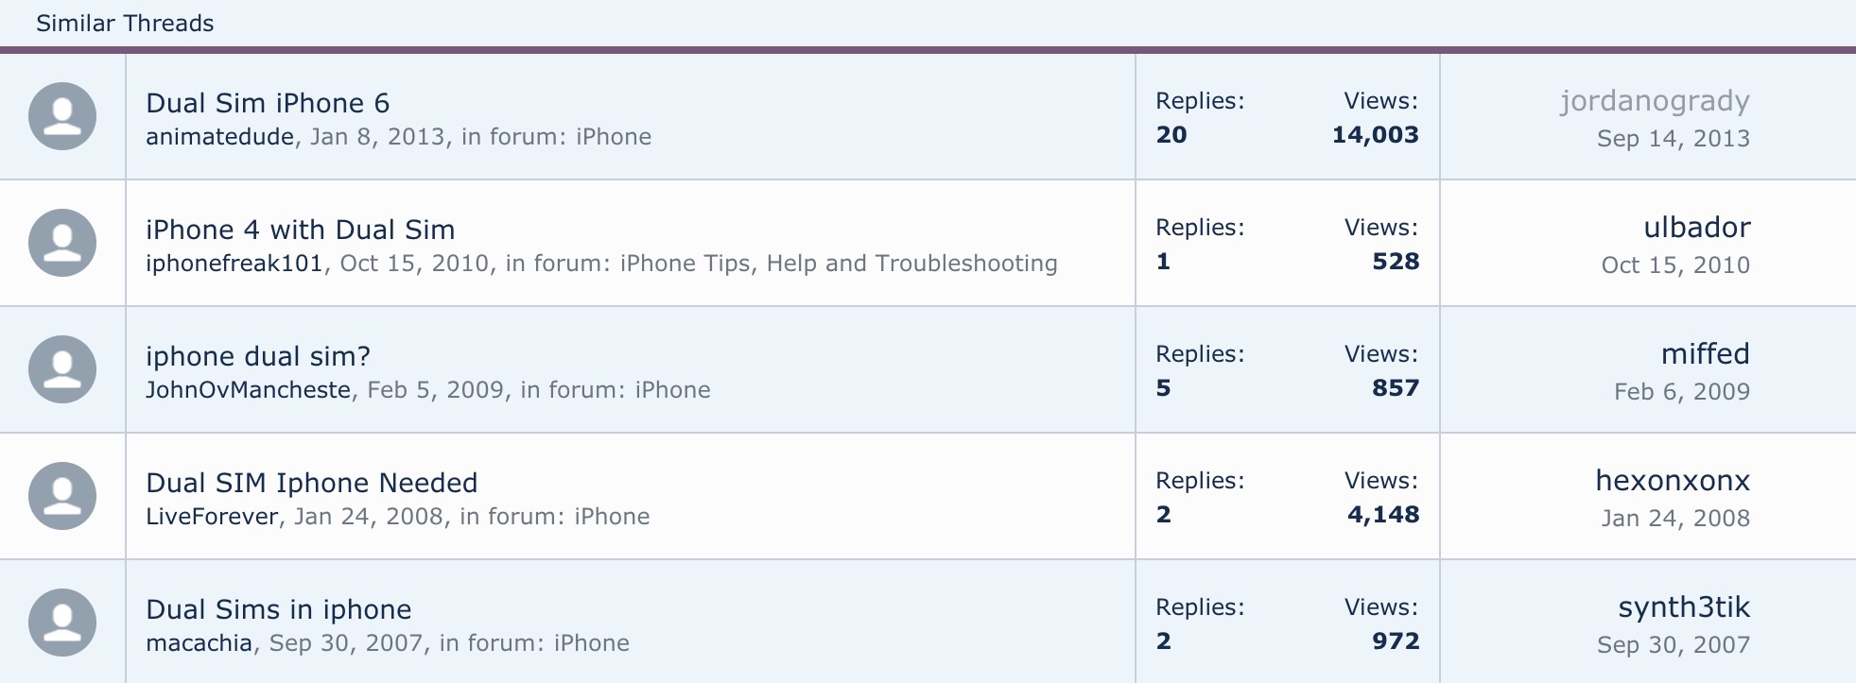
Task: Click the last poster synth3tik
Action: pyautogui.click(x=1683, y=607)
